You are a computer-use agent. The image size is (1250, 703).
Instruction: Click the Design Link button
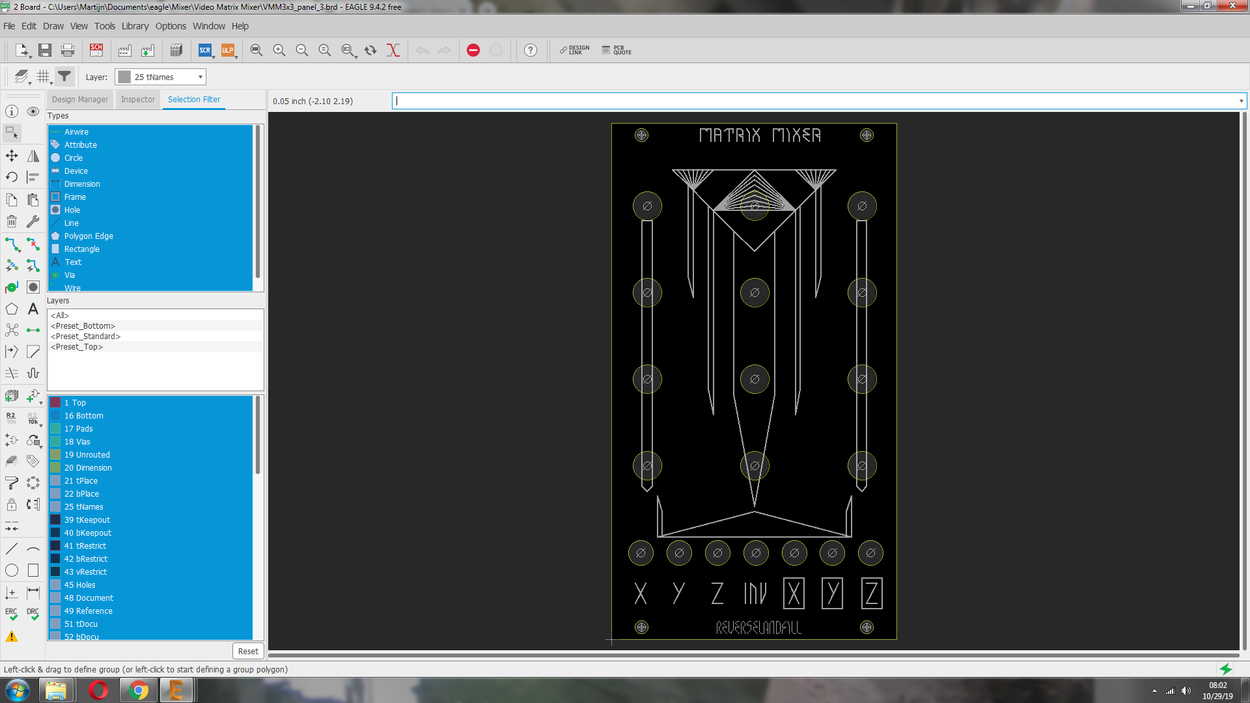click(574, 50)
